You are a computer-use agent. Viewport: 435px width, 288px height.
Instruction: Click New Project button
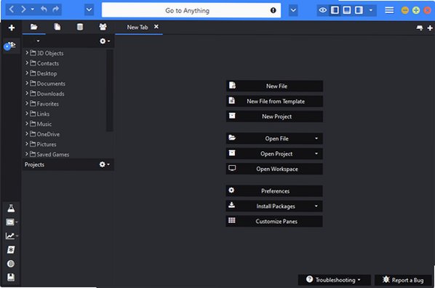click(274, 116)
